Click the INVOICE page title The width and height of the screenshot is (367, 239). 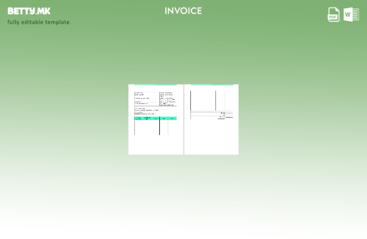coord(183,11)
